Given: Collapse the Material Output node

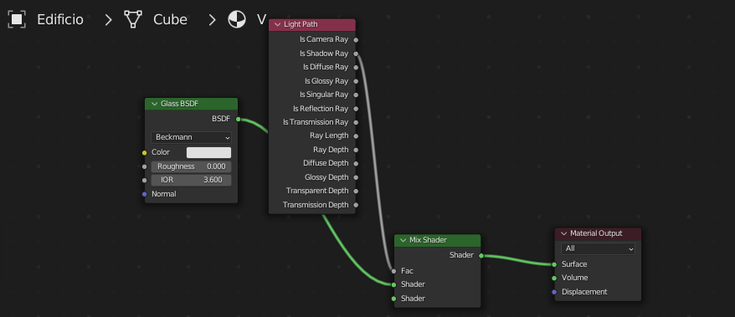Looking at the screenshot, I should click(563, 233).
